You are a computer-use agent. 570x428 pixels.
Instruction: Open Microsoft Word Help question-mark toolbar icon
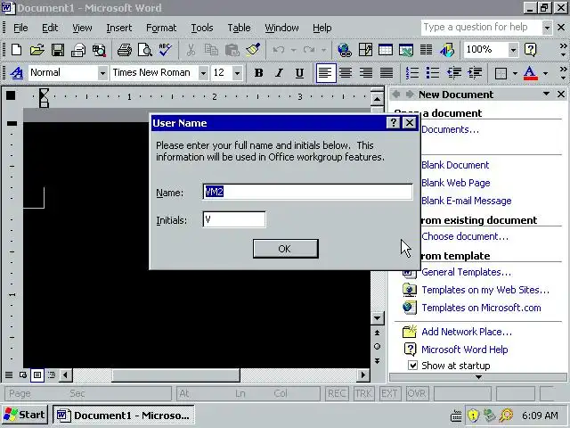[x=531, y=50]
